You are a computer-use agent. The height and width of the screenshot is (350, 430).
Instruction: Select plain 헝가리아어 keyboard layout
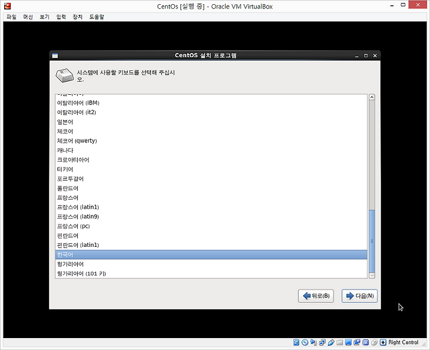pyautogui.click(x=211, y=264)
